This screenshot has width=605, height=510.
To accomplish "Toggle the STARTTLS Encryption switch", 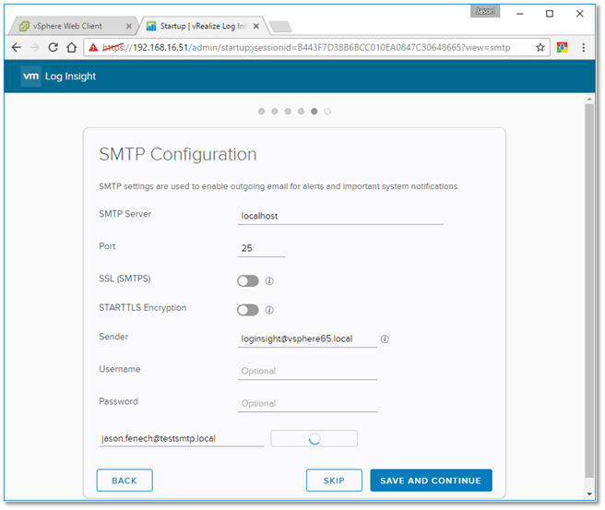I will pyautogui.click(x=248, y=310).
